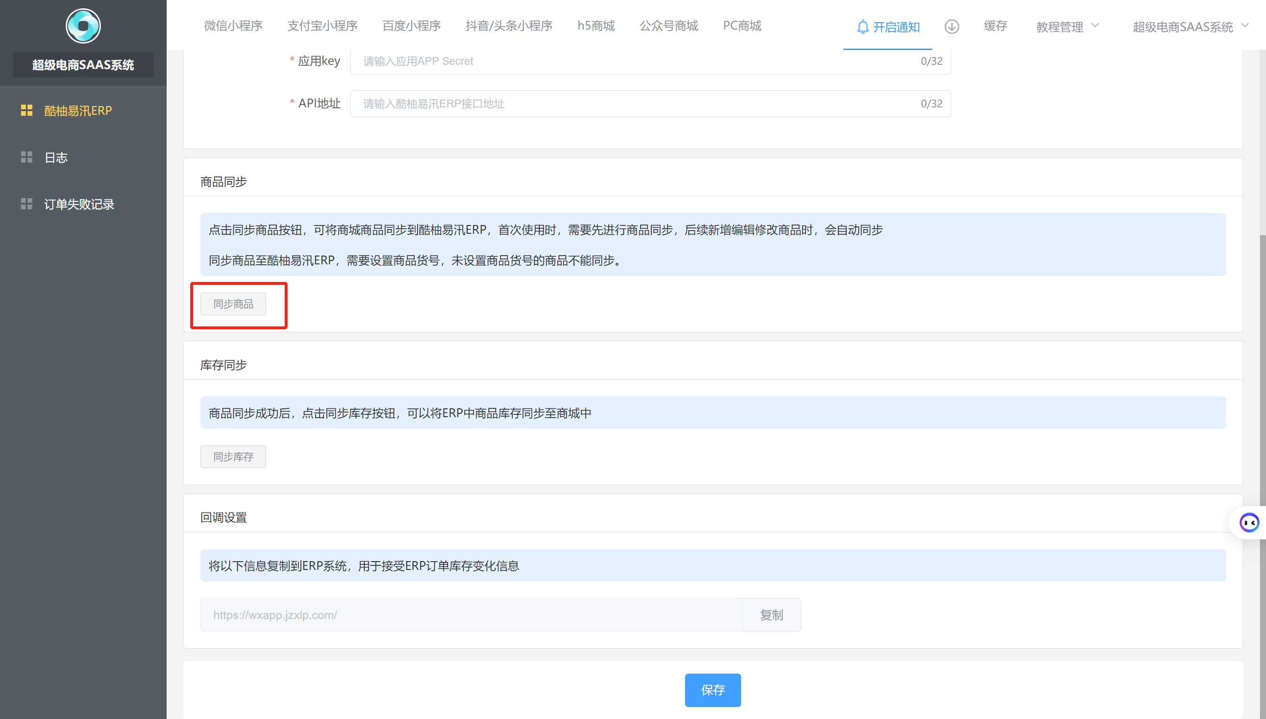The width and height of the screenshot is (1266, 719).
Task: Expand the 教程管理 dropdown
Action: coord(1067,27)
